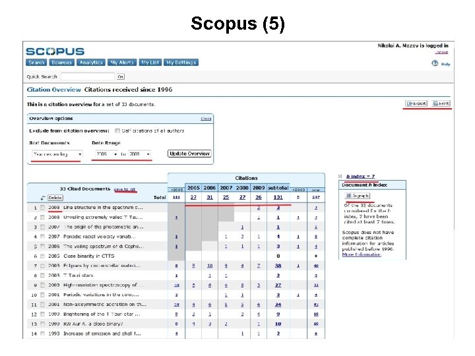The width and height of the screenshot is (475, 356).
Task: Open the Search tab
Action: [x=36, y=63]
